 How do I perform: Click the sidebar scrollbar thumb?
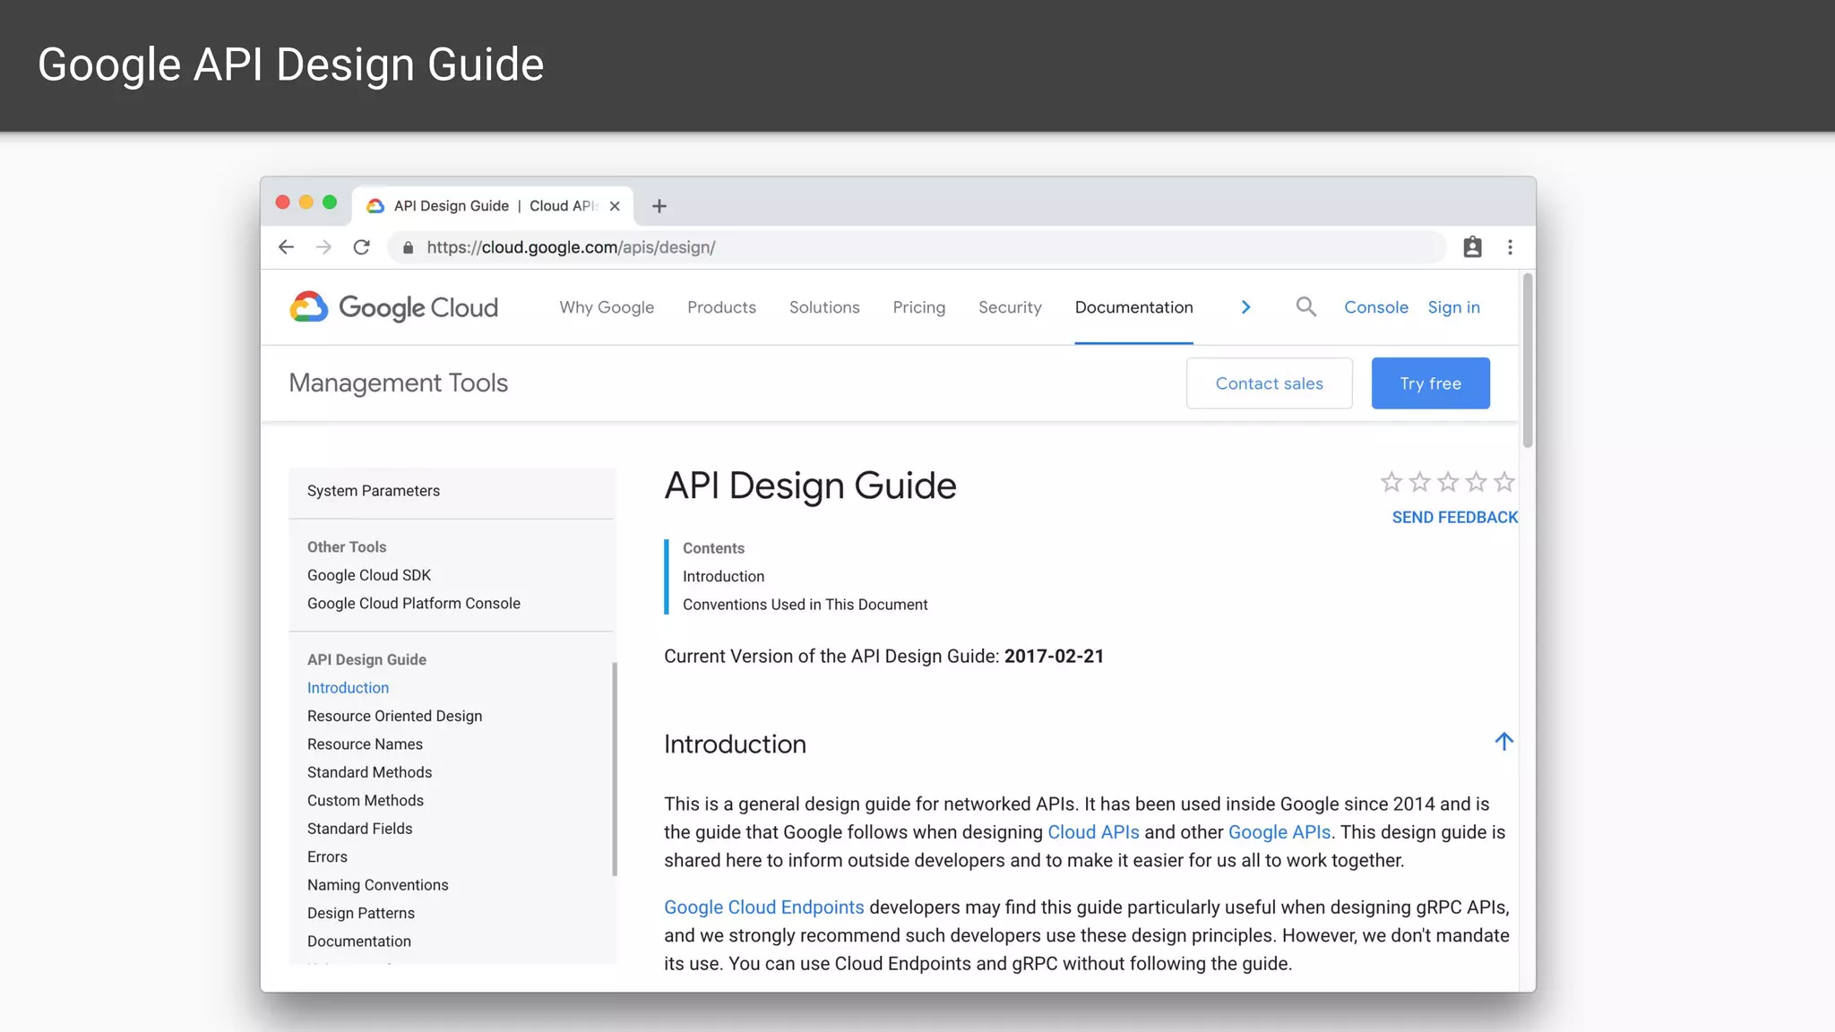615,769
